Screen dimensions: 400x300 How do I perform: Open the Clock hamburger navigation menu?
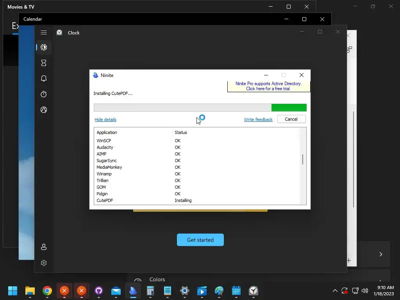44,32
